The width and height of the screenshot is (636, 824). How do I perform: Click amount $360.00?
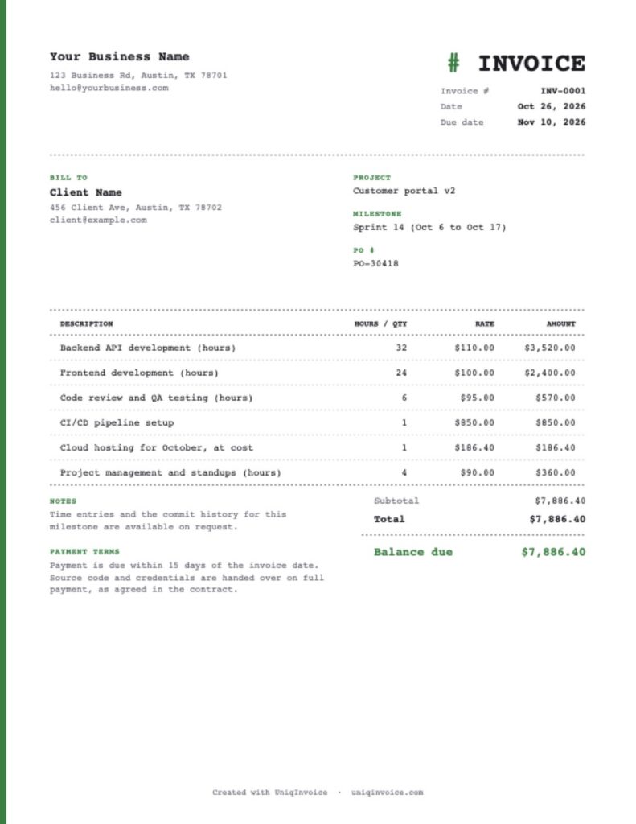pos(556,472)
